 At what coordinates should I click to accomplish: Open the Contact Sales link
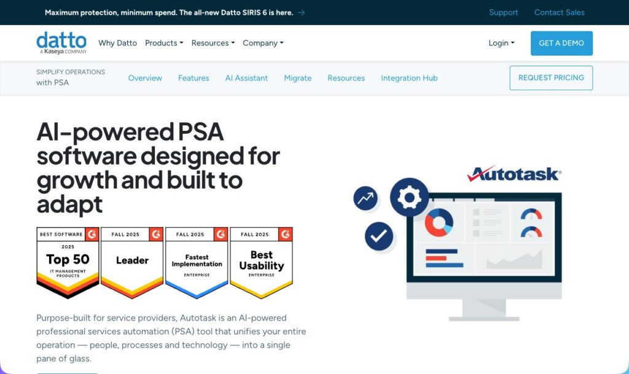559,12
